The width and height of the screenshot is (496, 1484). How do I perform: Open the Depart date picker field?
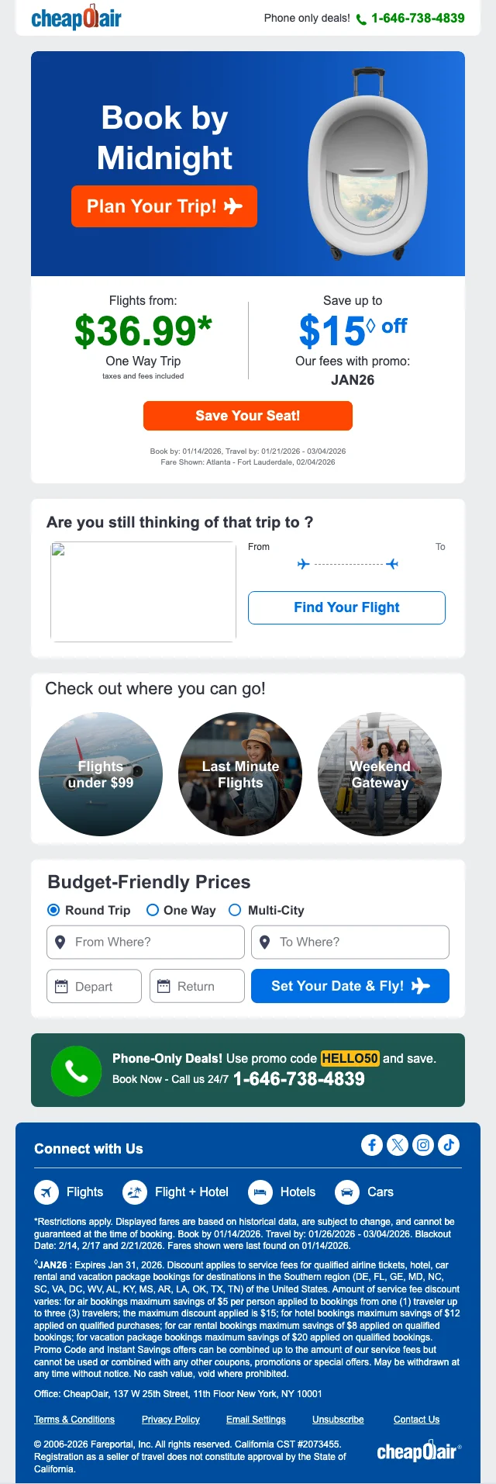pyautogui.click(x=94, y=986)
